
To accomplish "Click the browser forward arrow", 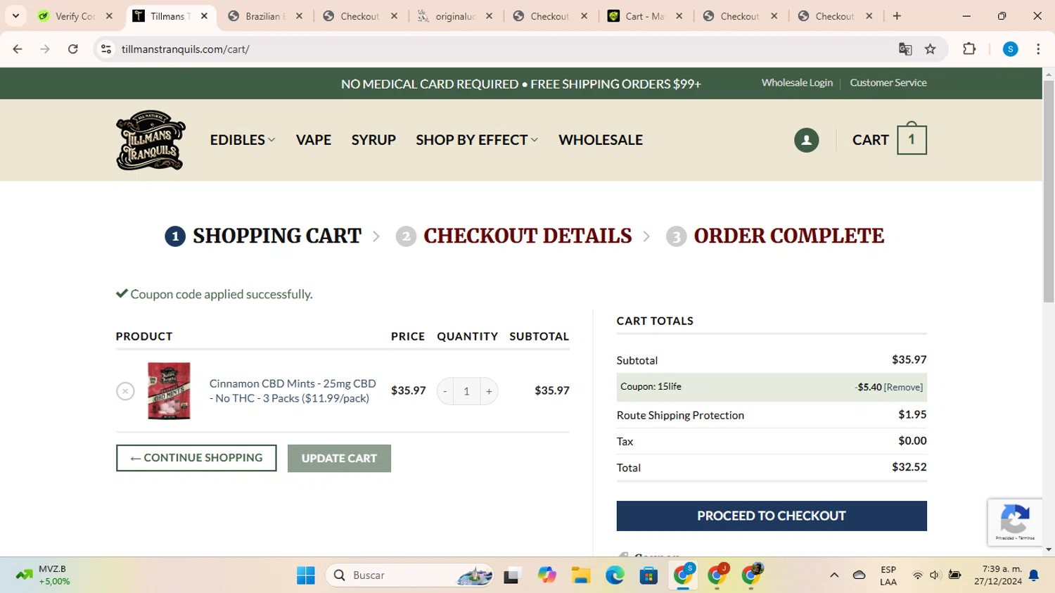I will [x=45, y=49].
